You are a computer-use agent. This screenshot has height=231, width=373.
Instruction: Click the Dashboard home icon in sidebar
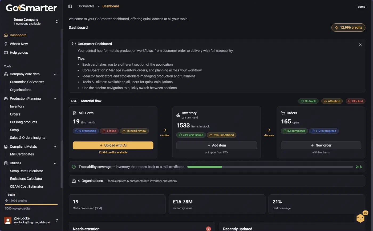(x=6, y=35)
